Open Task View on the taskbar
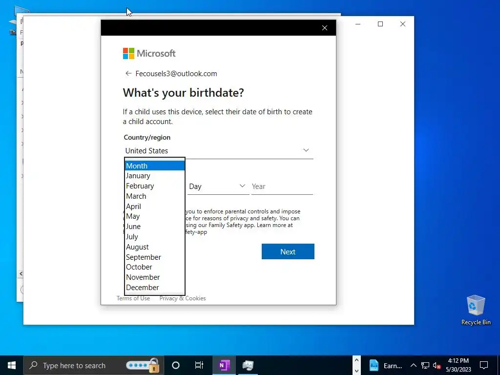The width and height of the screenshot is (500, 375). pyautogui.click(x=199, y=365)
